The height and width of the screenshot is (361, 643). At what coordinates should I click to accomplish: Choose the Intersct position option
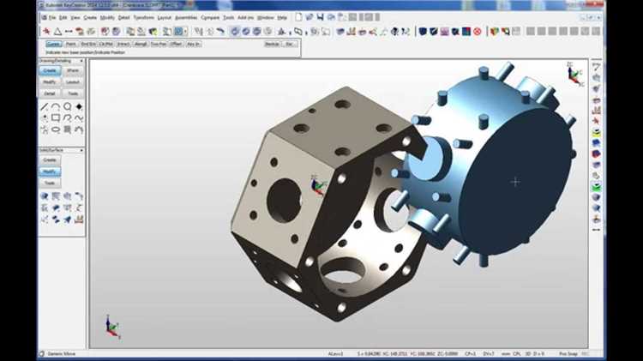(x=123, y=44)
